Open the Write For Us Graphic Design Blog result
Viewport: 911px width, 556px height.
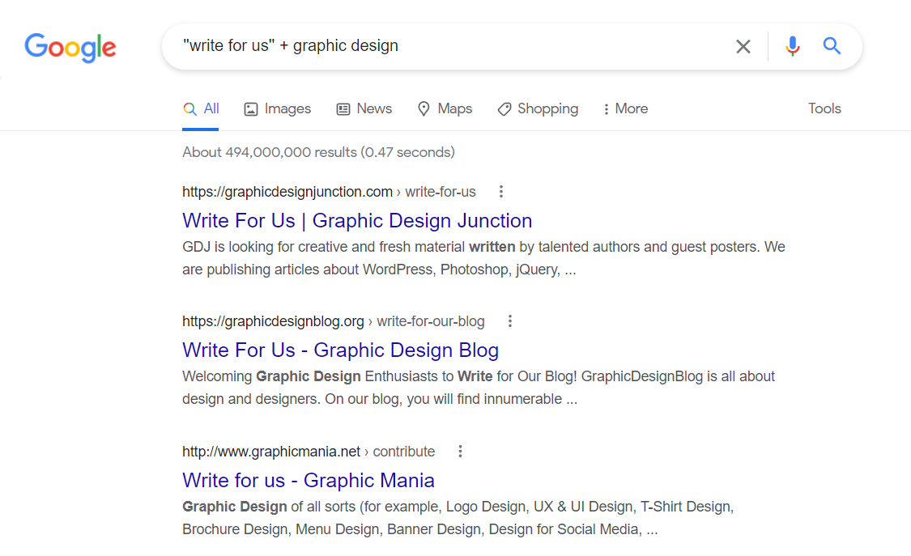pyautogui.click(x=340, y=350)
